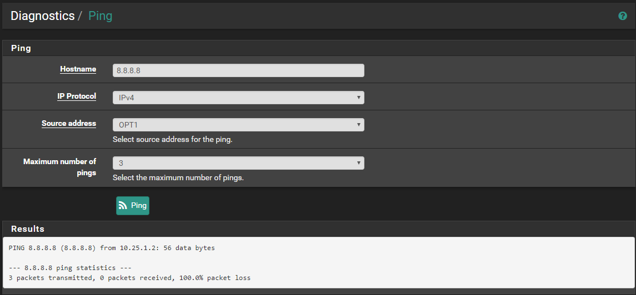
Task: Select the Results panel heading
Action: [x=28, y=228]
